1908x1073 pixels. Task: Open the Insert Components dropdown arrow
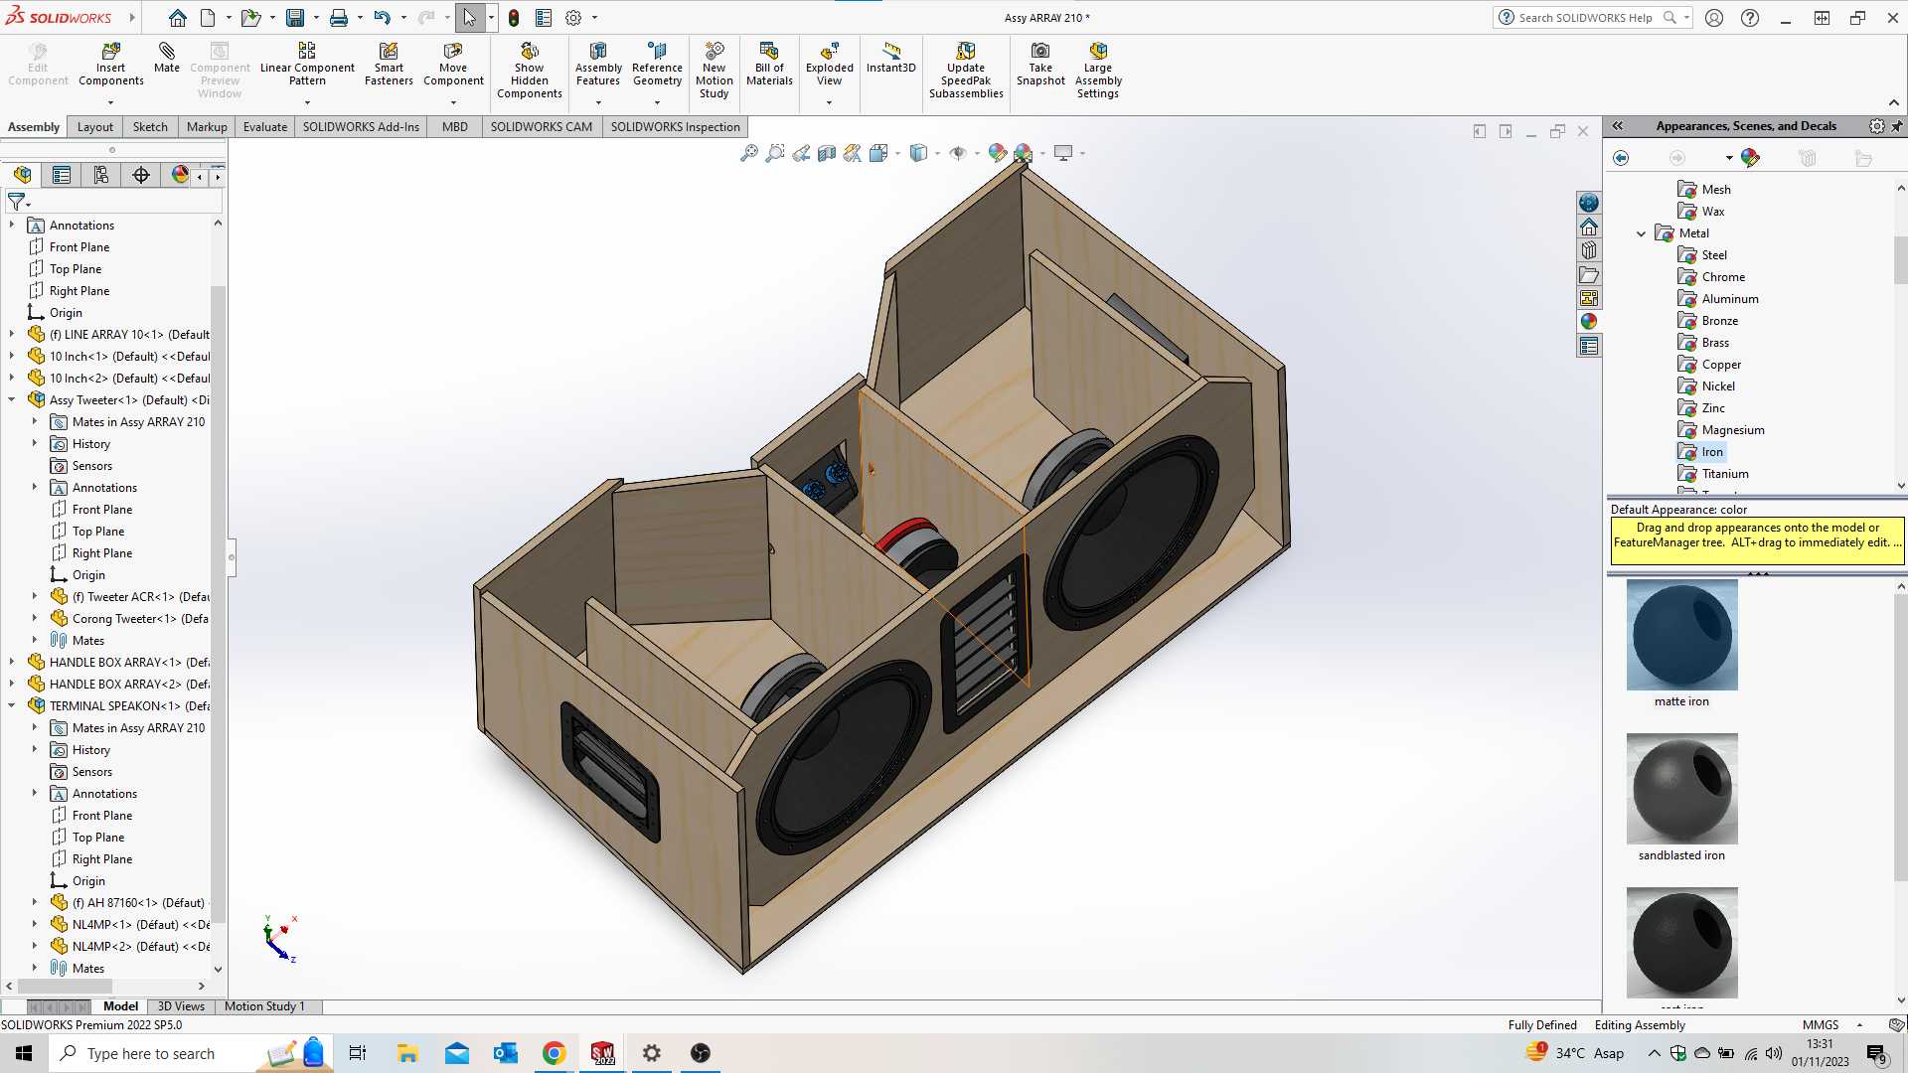point(110,102)
